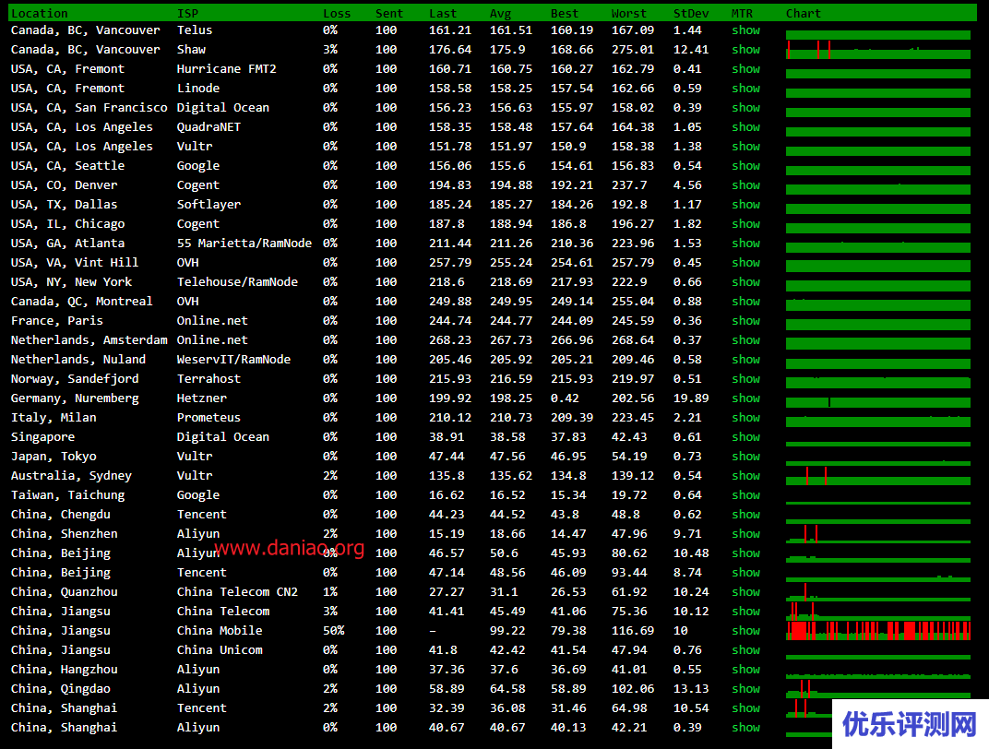Show MTR for Vint Hill OVH

745,263
